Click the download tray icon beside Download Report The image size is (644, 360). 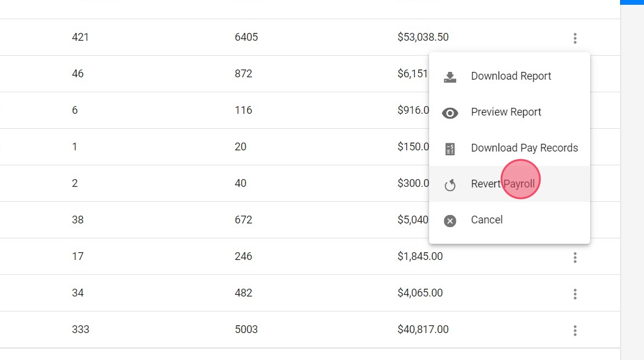tap(450, 77)
